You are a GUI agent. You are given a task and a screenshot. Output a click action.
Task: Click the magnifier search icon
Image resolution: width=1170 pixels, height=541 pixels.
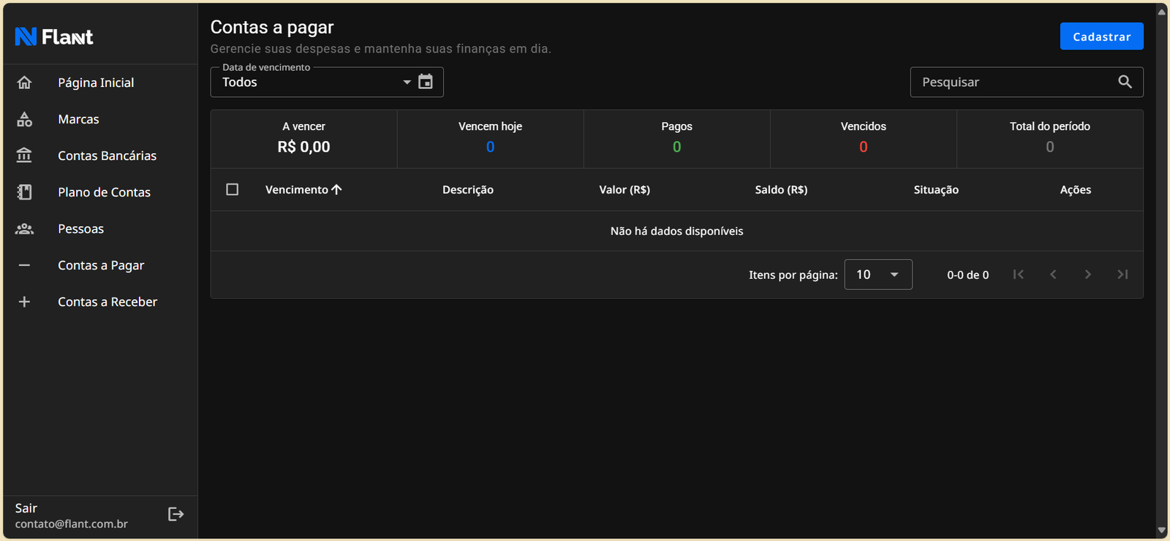[1125, 82]
